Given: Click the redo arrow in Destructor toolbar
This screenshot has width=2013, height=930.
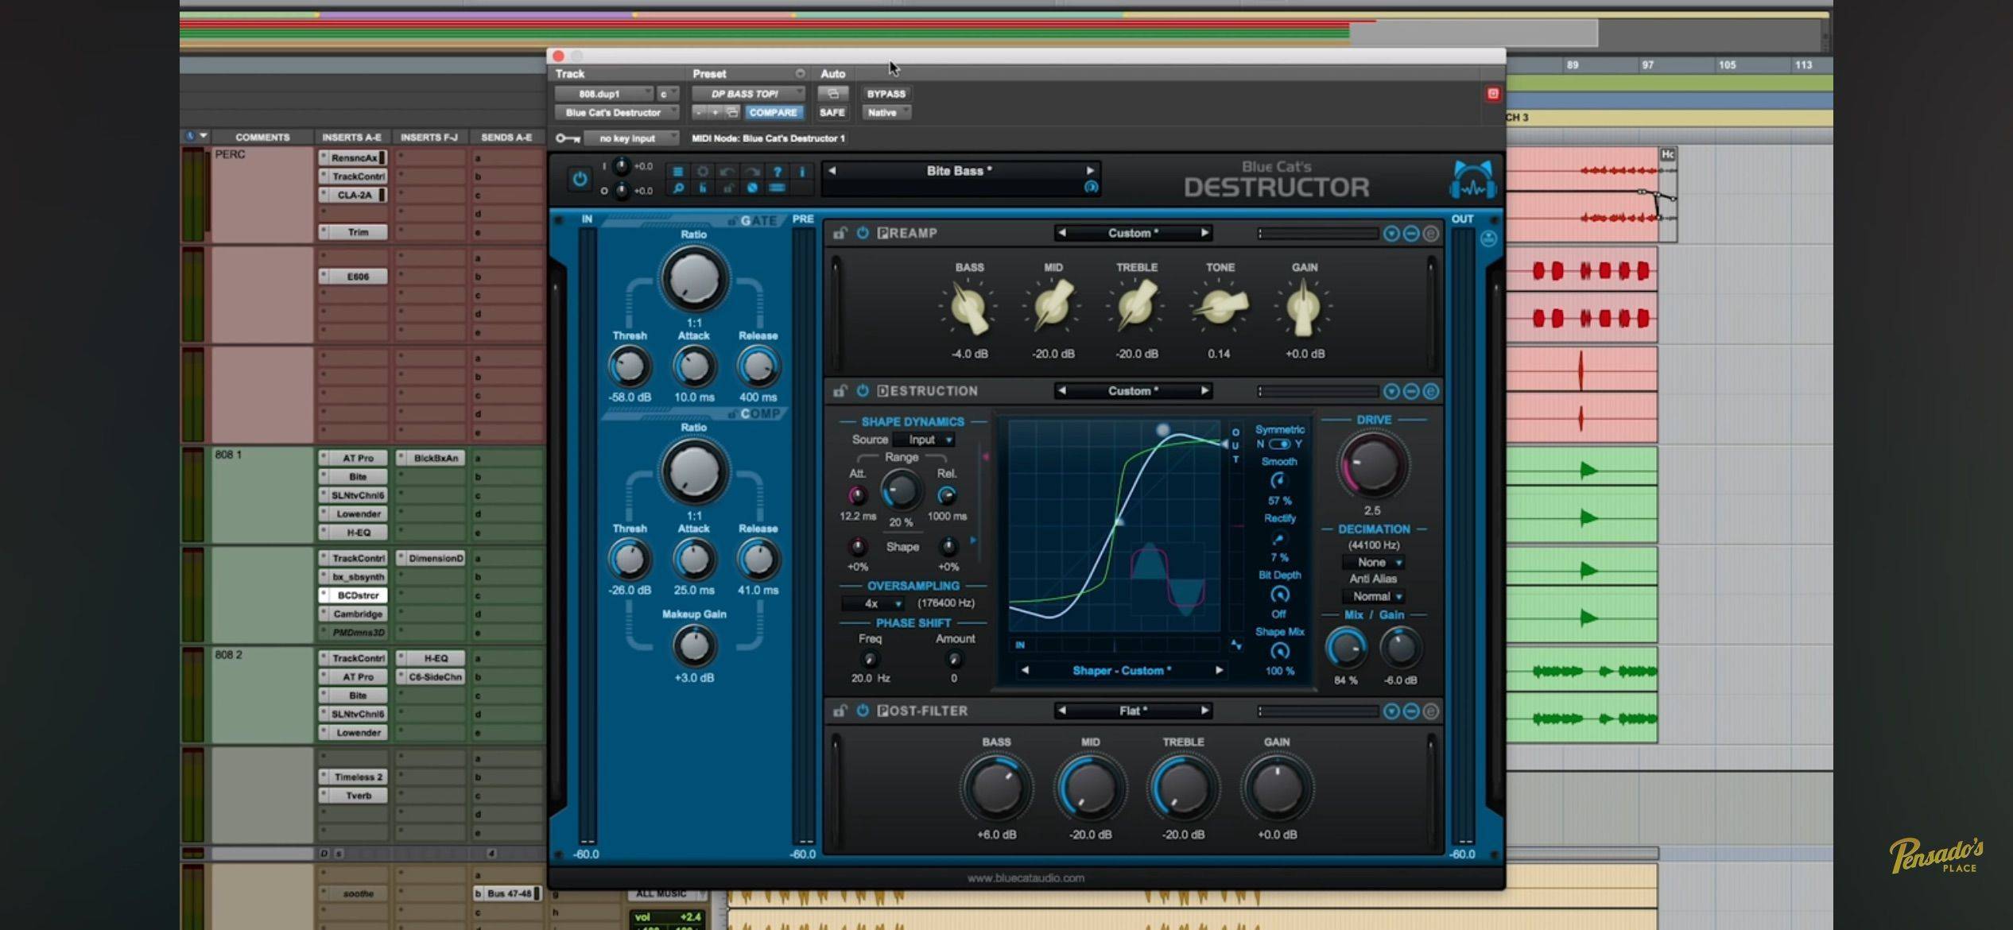Looking at the screenshot, I should (x=752, y=171).
